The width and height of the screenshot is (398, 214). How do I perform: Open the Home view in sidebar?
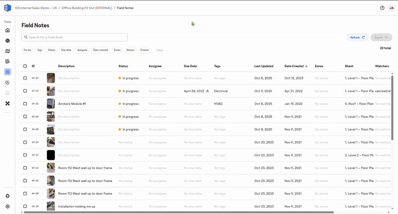[x=7, y=30]
